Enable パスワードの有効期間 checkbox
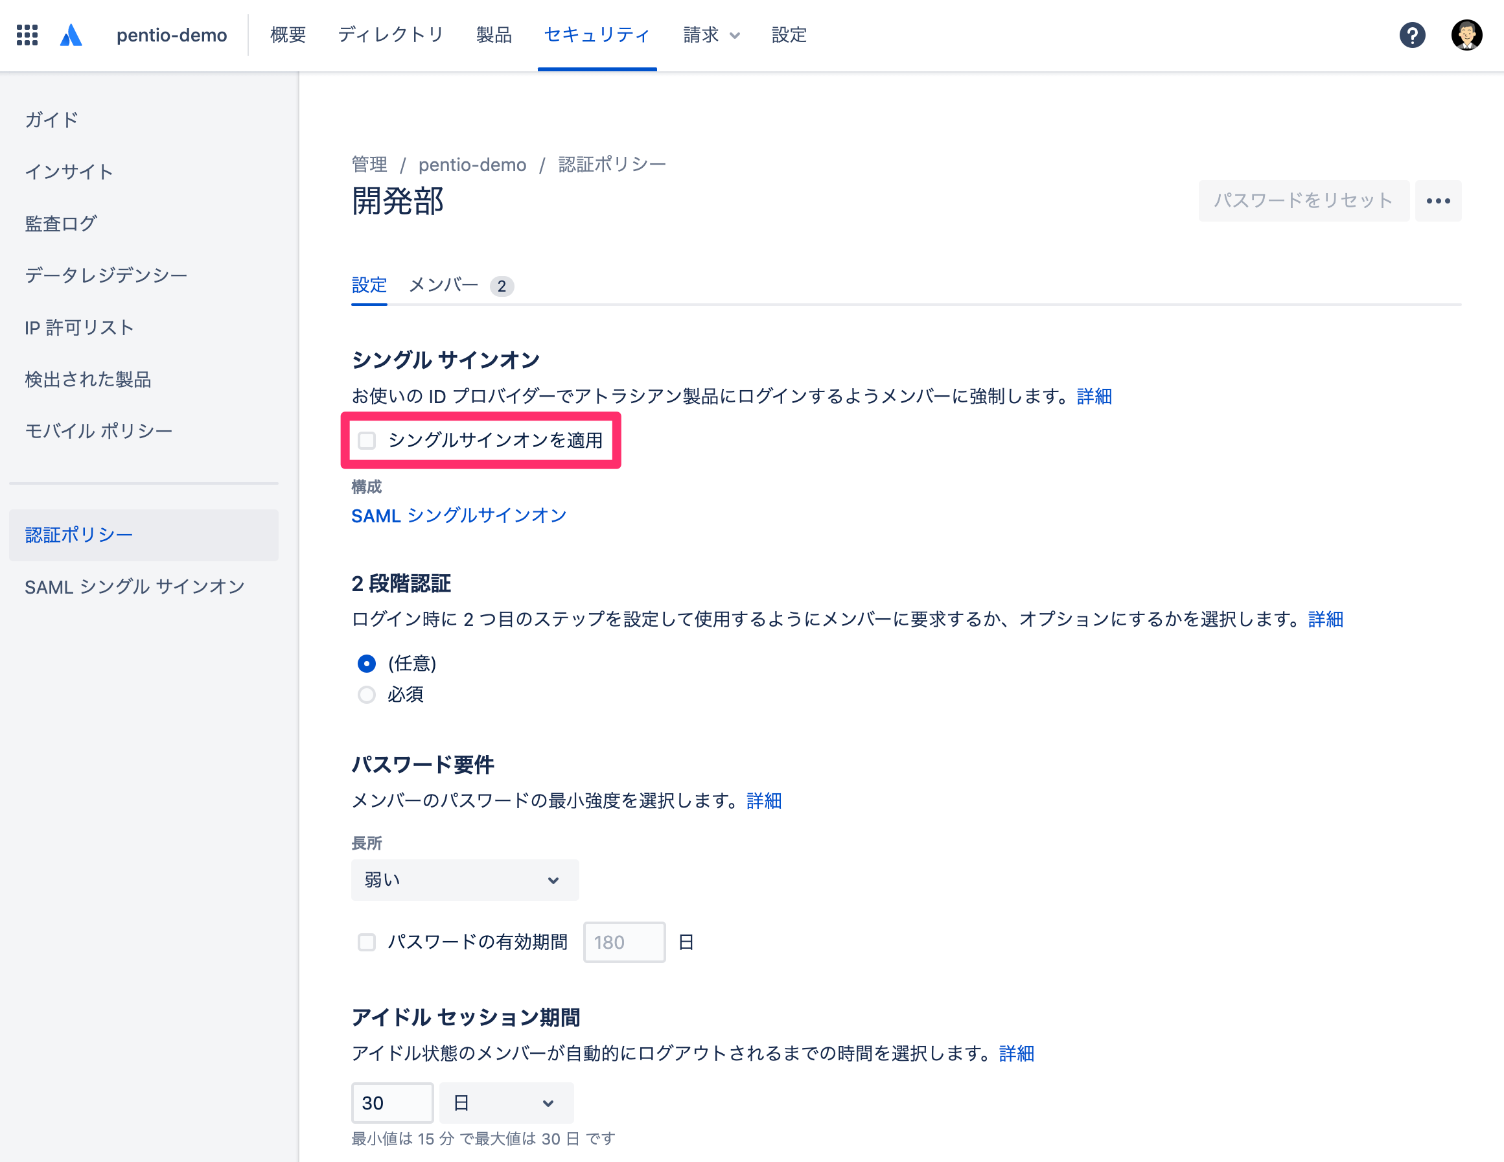 pyautogui.click(x=366, y=942)
